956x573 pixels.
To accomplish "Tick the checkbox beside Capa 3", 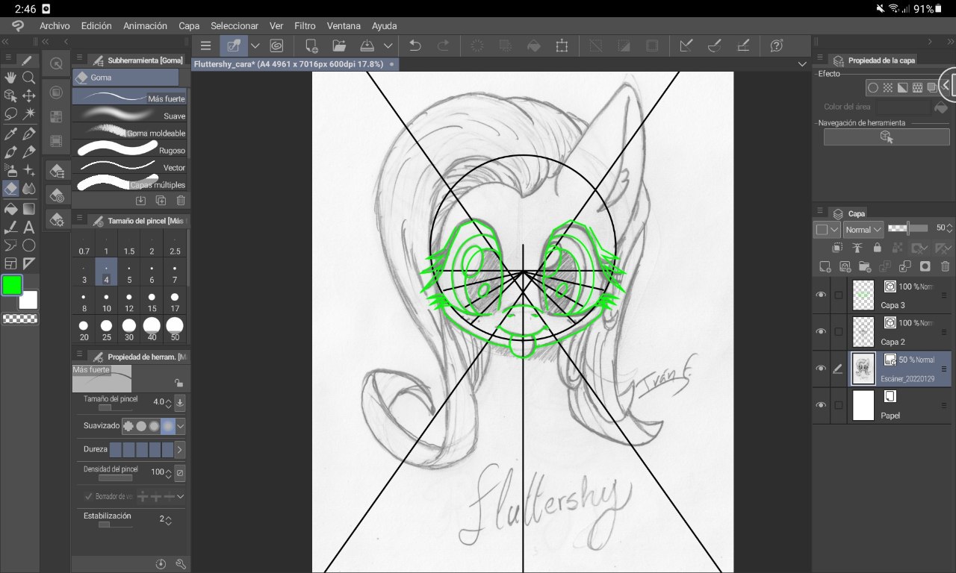I will (x=838, y=295).
